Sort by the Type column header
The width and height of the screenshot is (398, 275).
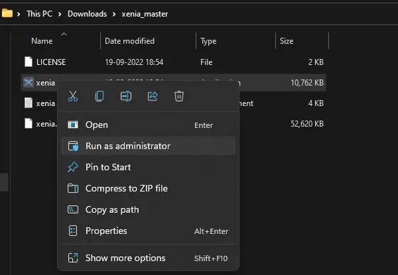click(208, 41)
